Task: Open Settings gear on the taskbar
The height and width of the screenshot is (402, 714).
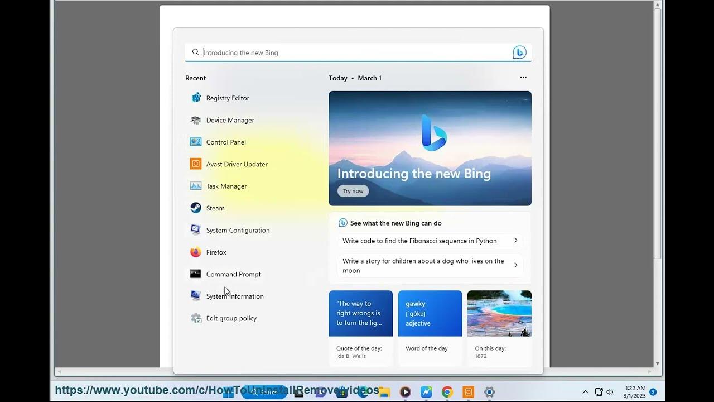Action: (489, 392)
